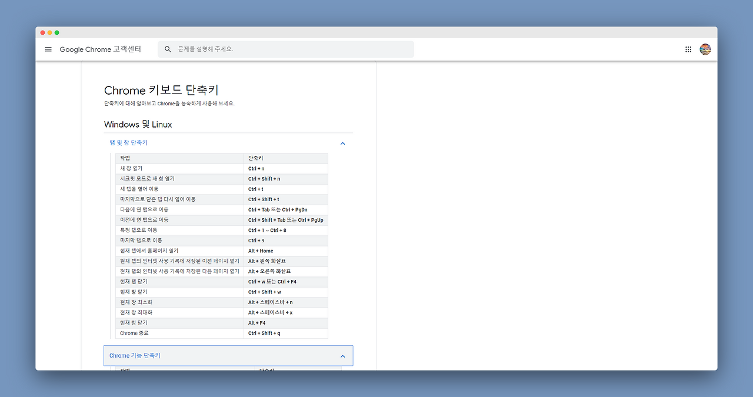
Task: Click '시크릿 모드로 새 창 열기' cell
Action: 180,179
